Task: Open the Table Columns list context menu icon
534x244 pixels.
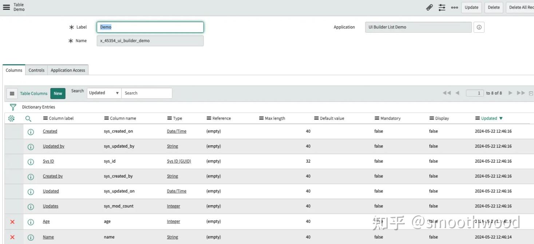Action: click(x=12, y=93)
